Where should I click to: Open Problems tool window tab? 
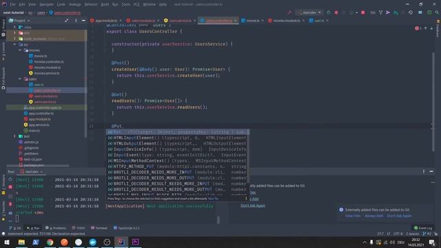pyautogui.click(x=56, y=228)
